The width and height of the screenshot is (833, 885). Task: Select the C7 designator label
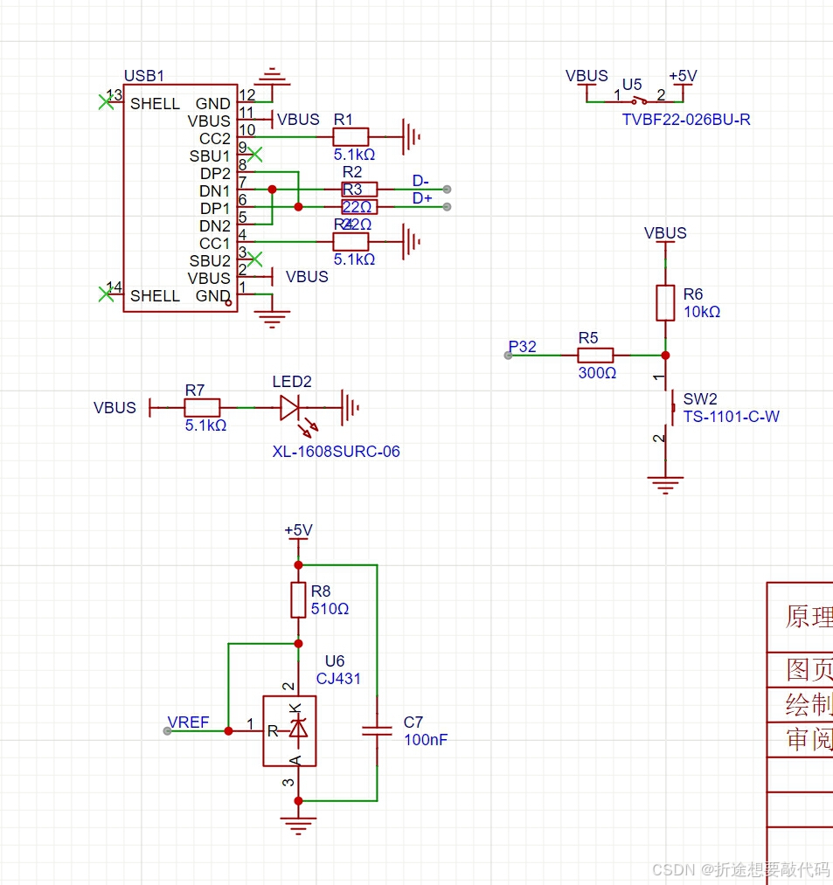coord(413,723)
